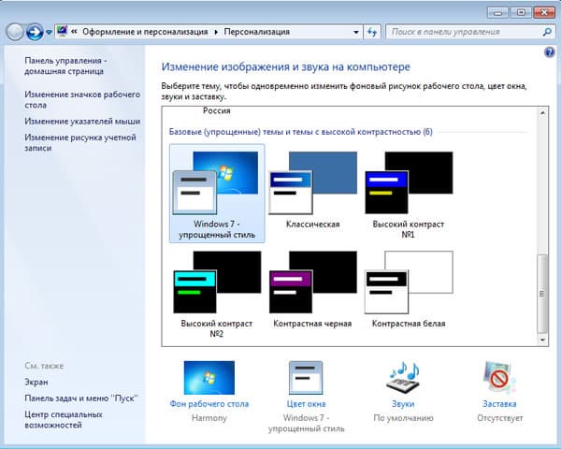
Task: Open breadcrumb arrow after Оформление и персонализация
Action: pyautogui.click(x=216, y=32)
